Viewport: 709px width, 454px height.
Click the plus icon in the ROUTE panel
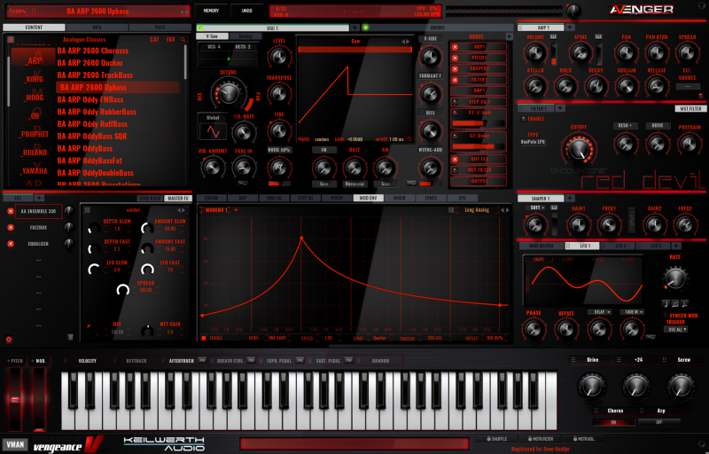click(x=509, y=36)
